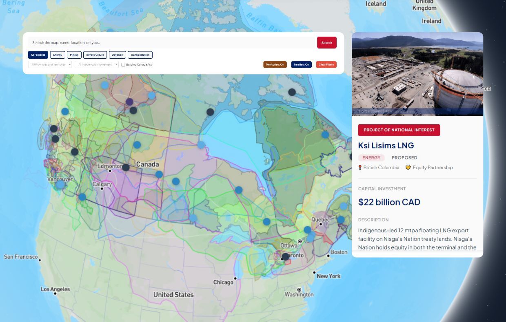Click the purple project marker in northern Canada
This screenshot has width=506, height=322.
pos(129,101)
